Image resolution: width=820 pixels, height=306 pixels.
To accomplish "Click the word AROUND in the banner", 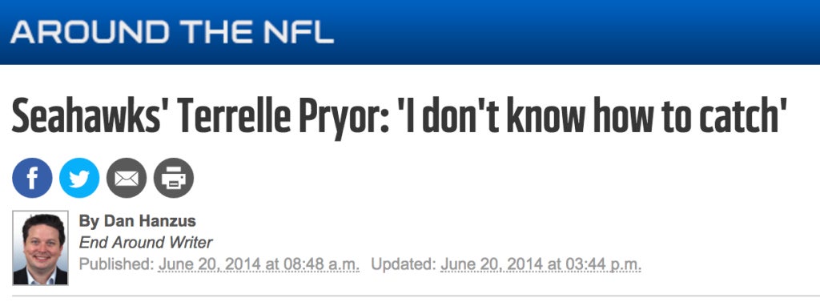I will (90, 32).
